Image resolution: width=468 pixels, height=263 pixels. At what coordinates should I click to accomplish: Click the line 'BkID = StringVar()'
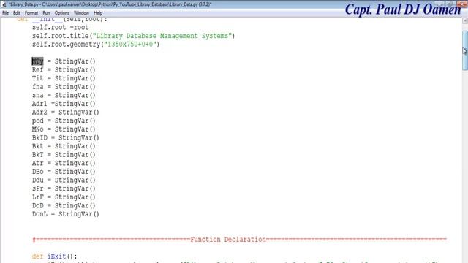pos(66,138)
